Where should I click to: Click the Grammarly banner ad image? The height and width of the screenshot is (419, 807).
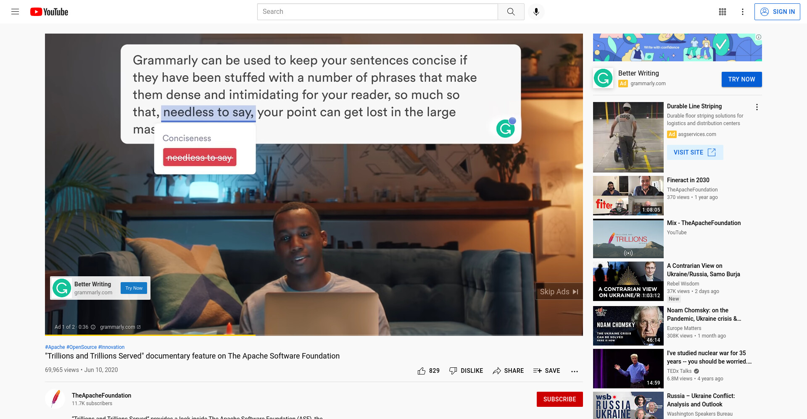click(x=677, y=47)
